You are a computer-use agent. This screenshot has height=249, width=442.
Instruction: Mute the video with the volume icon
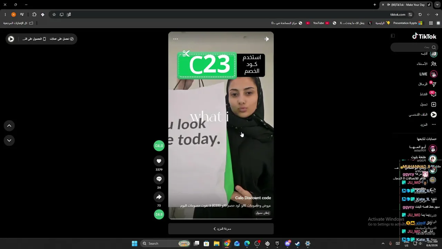[x=267, y=39]
